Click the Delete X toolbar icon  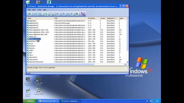pyautogui.click(x=57, y=14)
